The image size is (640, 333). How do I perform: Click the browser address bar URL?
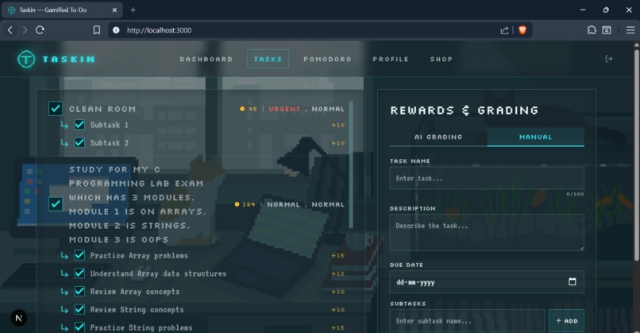point(159,30)
